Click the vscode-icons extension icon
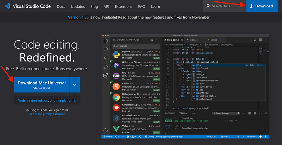Image resolution: width=282 pixels, height=145 pixels. 116,118
